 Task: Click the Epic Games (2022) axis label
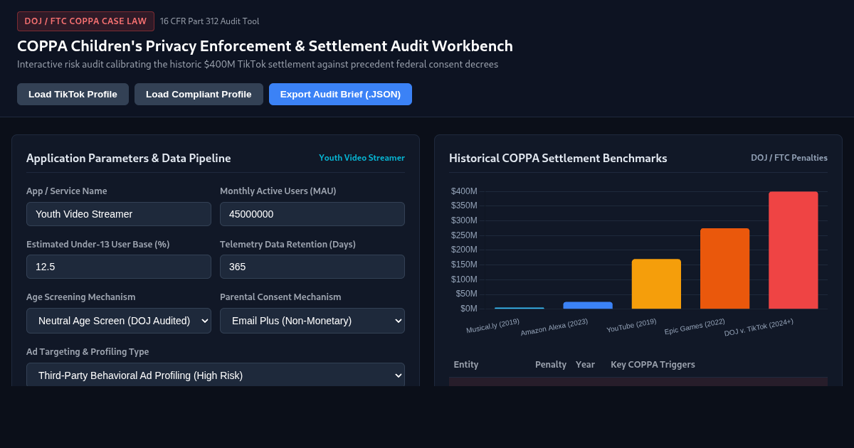pyautogui.click(x=695, y=326)
